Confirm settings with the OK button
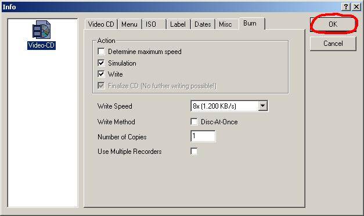The width and height of the screenshot is (364, 216). [333, 24]
